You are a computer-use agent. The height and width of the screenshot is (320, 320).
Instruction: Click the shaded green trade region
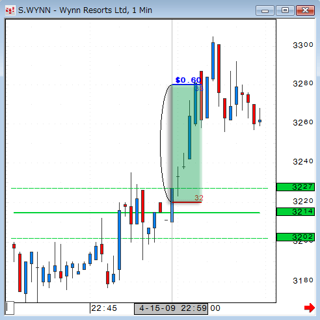(x=187, y=143)
